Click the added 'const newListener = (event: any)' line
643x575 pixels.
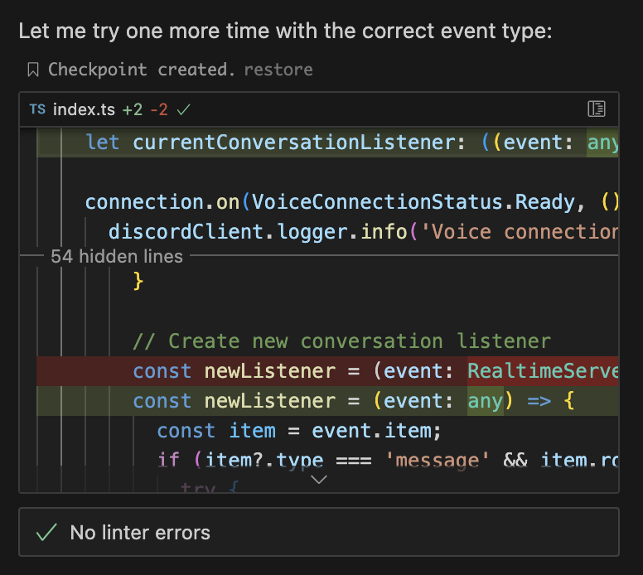pos(327,401)
